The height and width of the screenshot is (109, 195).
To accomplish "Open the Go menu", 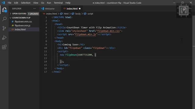I will point(43,3).
